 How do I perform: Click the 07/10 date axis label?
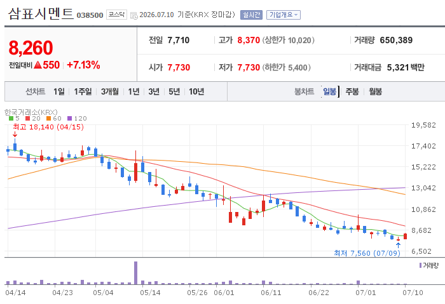pos(413,293)
